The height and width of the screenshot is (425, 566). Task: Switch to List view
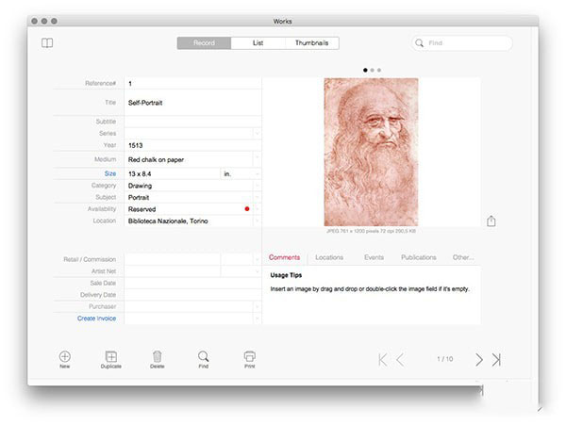pos(258,43)
